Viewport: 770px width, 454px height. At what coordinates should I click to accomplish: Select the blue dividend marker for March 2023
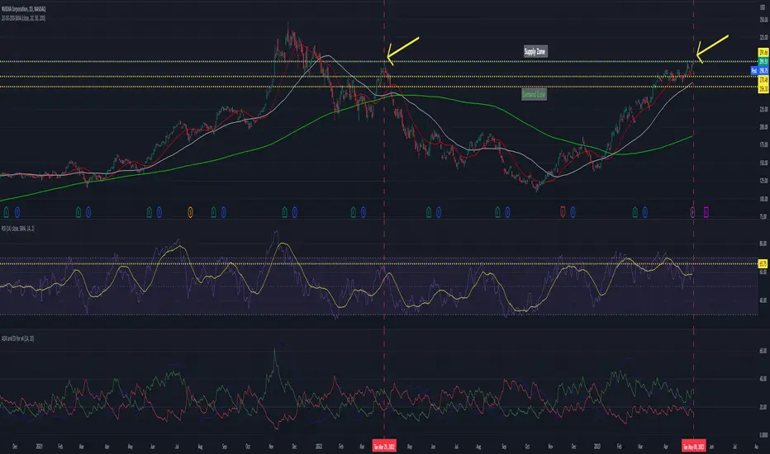pos(644,212)
